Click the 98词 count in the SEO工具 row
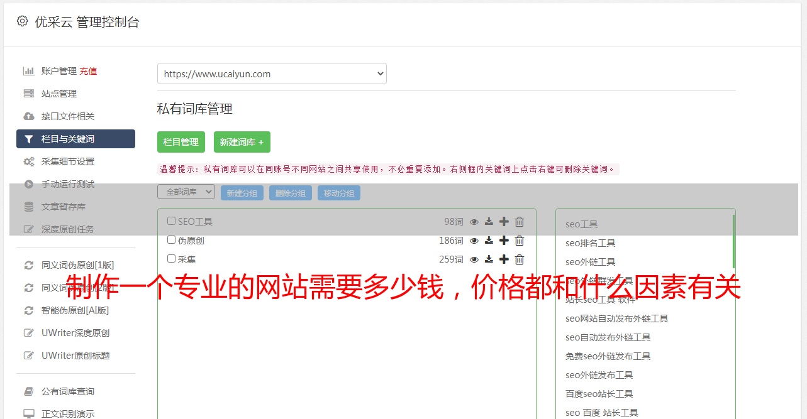Image resolution: width=807 pixels, height=419 pixels. coord(454,222)
